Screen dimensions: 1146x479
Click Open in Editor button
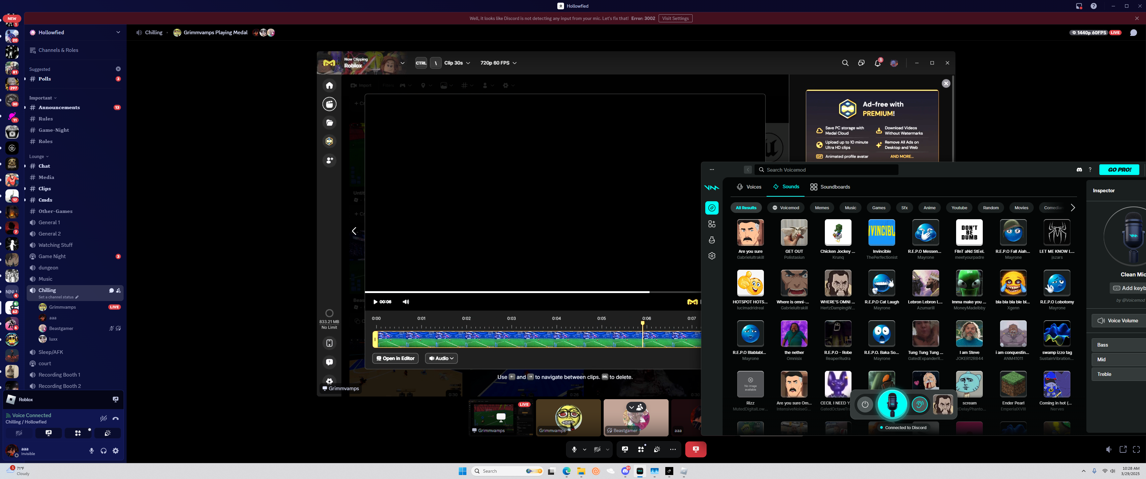pos(395,358)
